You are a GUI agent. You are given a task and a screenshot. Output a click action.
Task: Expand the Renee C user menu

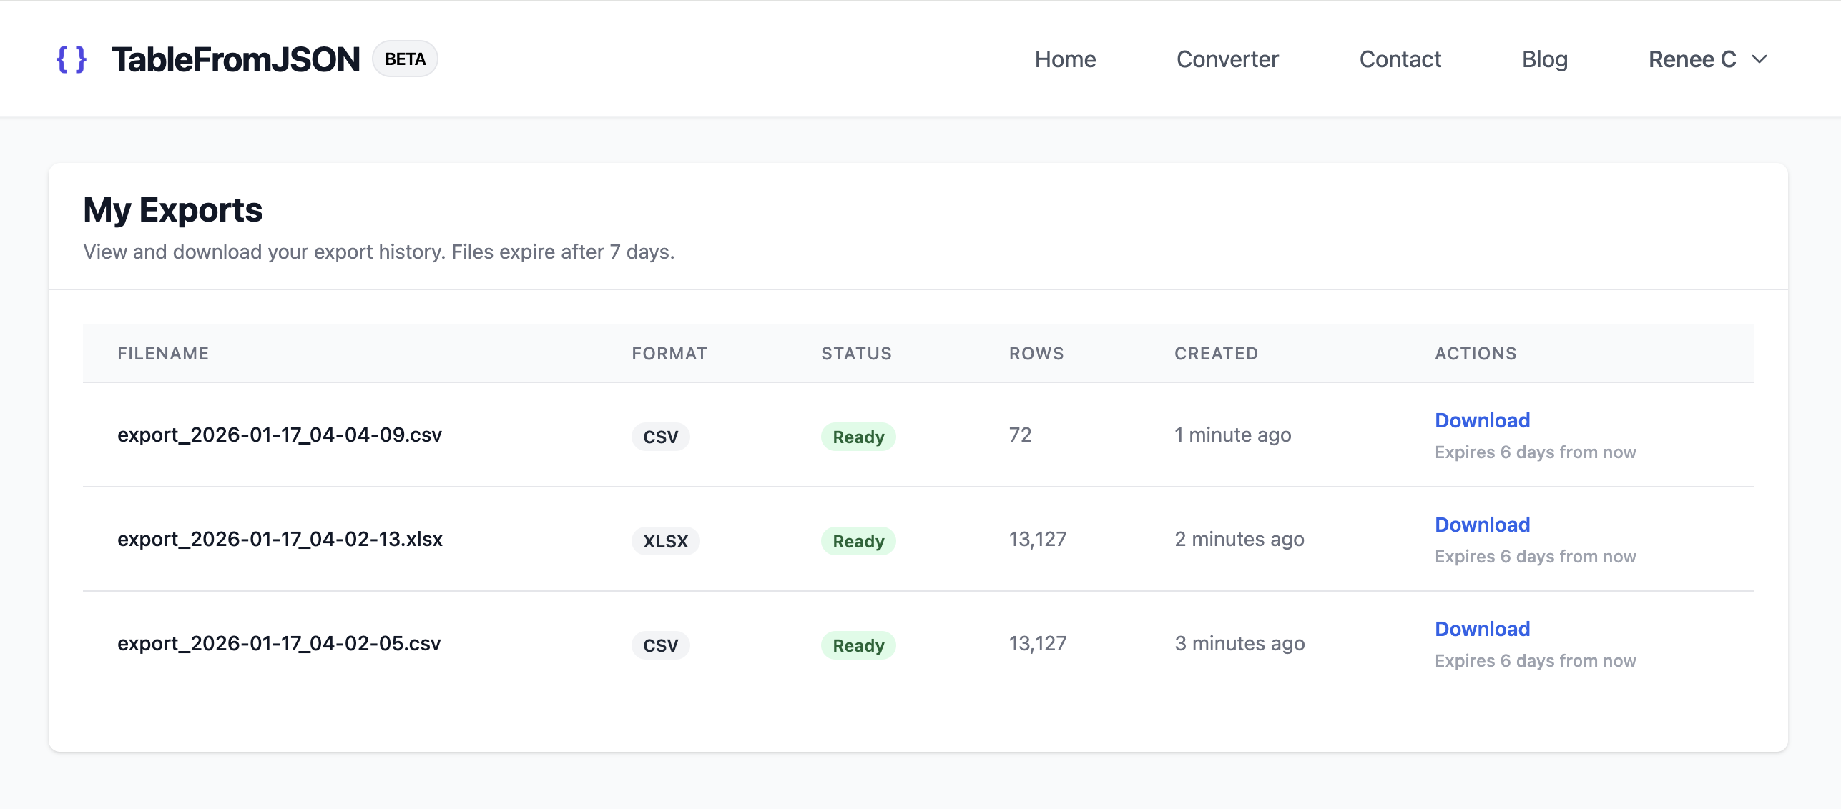coord(1692,59)
